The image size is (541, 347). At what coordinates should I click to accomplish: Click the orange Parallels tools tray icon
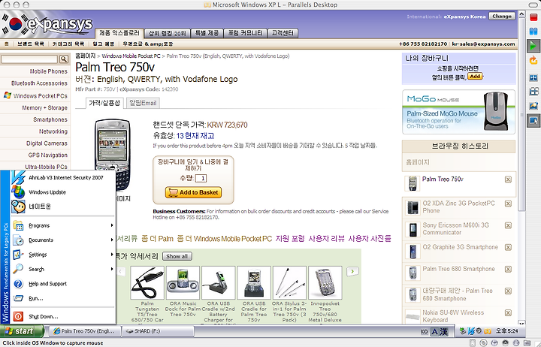pyautogui.click(x=487, y=331)
